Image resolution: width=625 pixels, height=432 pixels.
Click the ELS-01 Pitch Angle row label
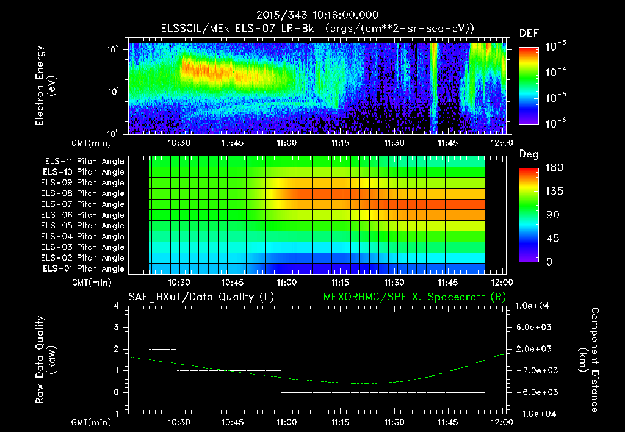(84, 268)
